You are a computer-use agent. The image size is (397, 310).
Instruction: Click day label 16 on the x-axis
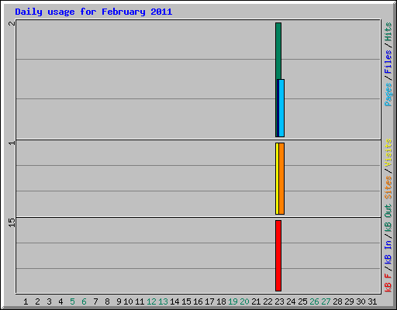[198, 301]
